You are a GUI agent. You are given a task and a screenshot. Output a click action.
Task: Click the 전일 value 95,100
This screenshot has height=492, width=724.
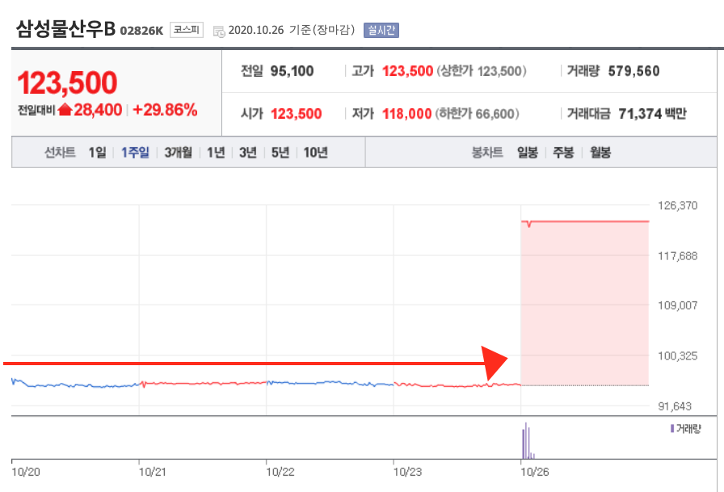pos(292,71)
